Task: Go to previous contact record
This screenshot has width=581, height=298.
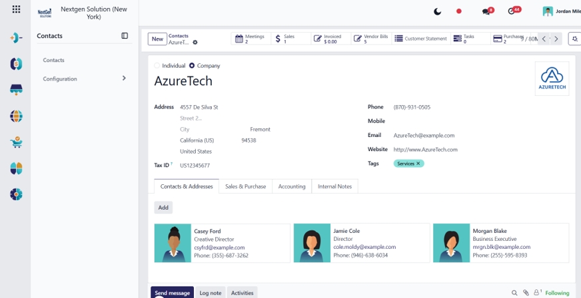Action: 544,39
